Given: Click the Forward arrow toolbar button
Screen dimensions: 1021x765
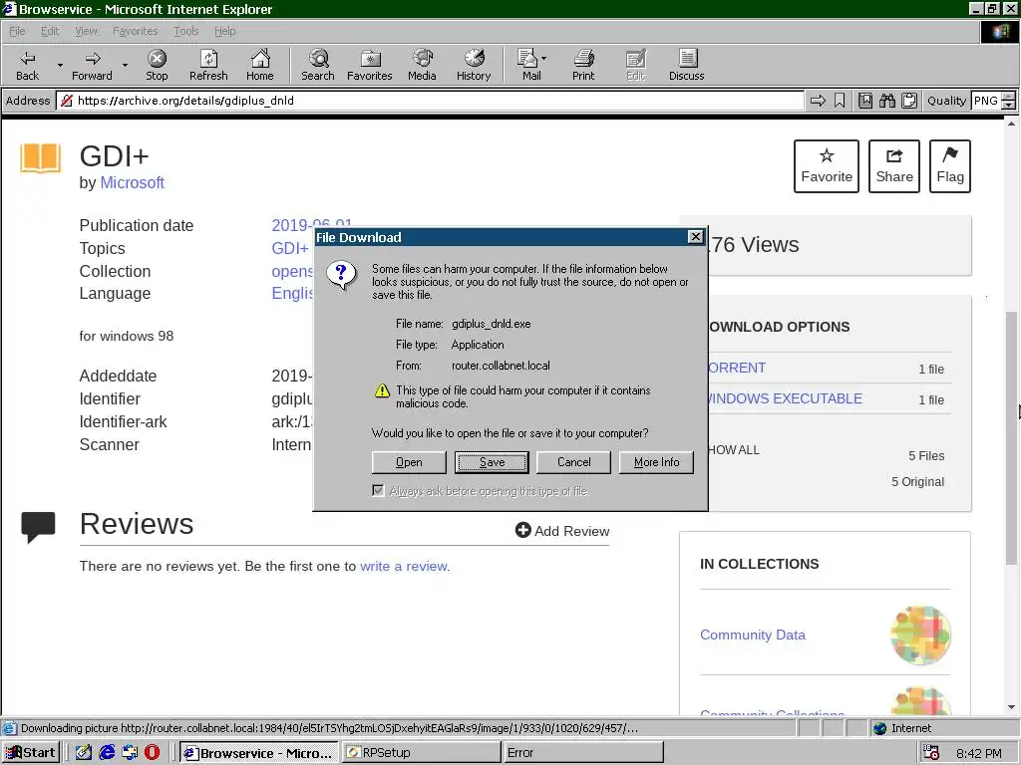Looking at the screenshot, I should pyautogui.click(x=92, y=65).
